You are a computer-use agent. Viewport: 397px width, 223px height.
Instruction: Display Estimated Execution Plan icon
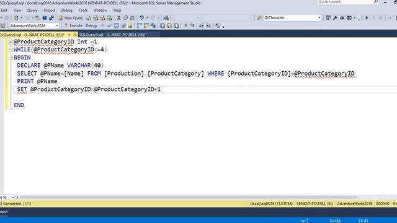pos(116,25)
